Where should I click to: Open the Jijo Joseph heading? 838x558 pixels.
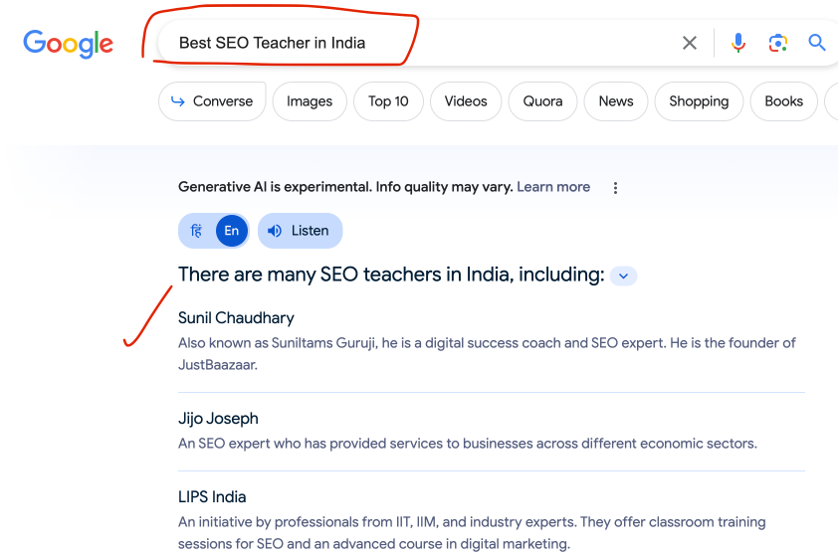click(218, 418)
